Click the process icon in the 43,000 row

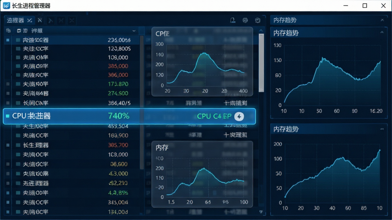tap(18, 174)
